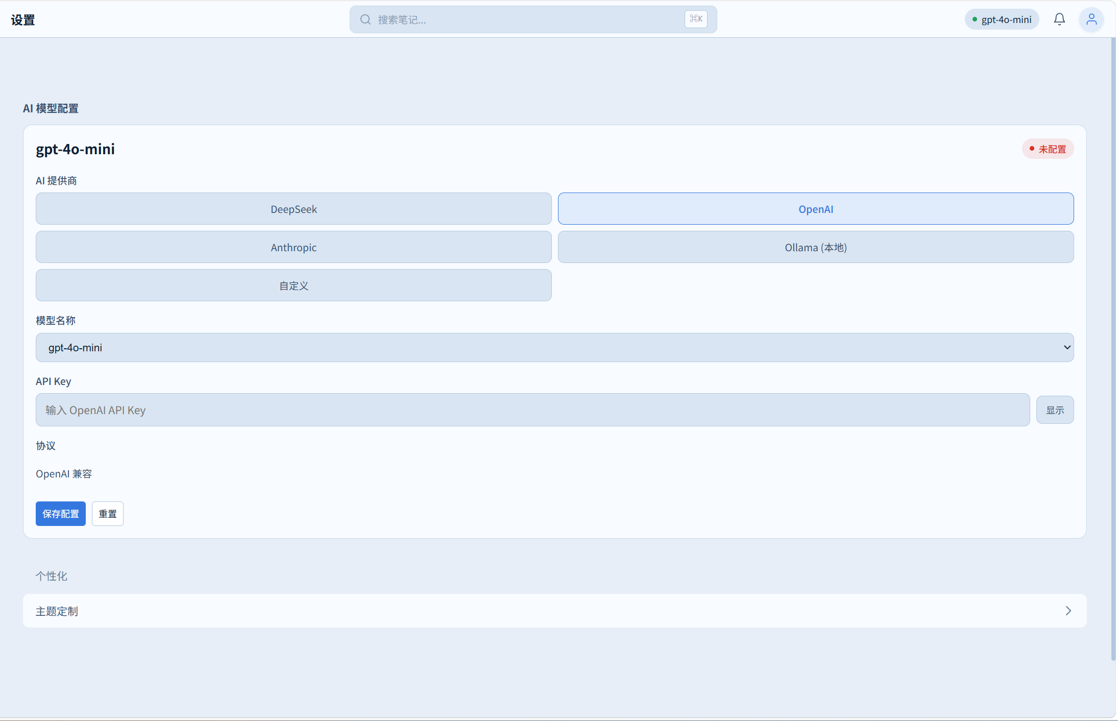Screen dimensions: 1118x721
Task: Click the 未配置 status badge
Action: [1048, 149]
